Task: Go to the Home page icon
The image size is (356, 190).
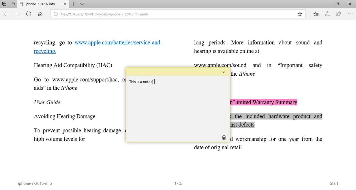Action: [40, 14]
